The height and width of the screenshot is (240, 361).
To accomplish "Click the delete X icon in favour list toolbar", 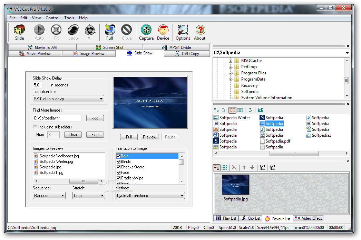I will (x=234, y=167).
